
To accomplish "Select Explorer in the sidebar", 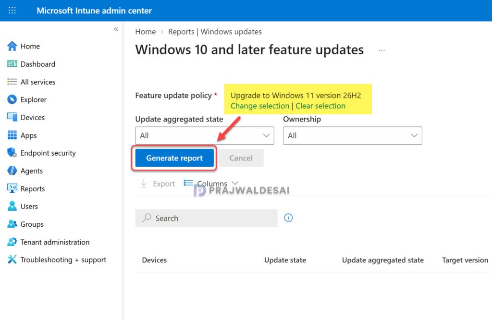I will [x=33, y=99].
